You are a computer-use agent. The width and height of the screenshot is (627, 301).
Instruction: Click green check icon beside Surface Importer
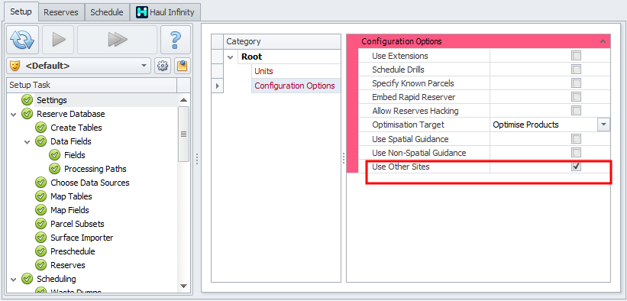point(40,238)
